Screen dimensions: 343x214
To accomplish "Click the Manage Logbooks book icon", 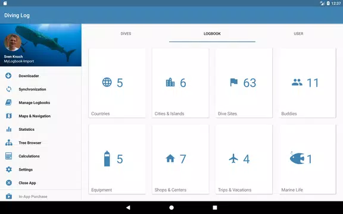I will tap(8, 102).
